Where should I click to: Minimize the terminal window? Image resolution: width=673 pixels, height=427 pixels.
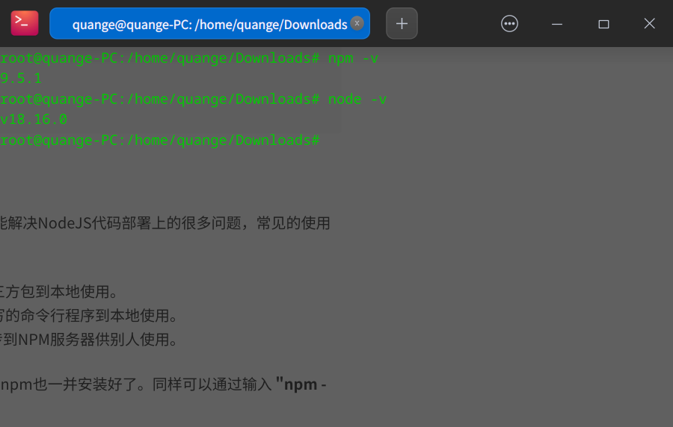556,24
